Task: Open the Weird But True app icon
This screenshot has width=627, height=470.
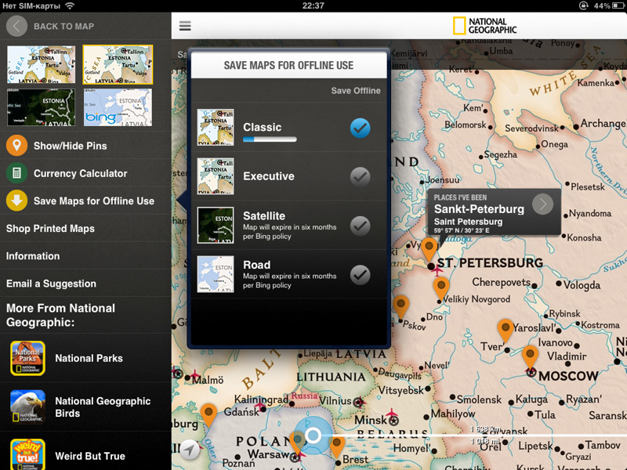Action: pyautogui.click(x=27, y=454)
